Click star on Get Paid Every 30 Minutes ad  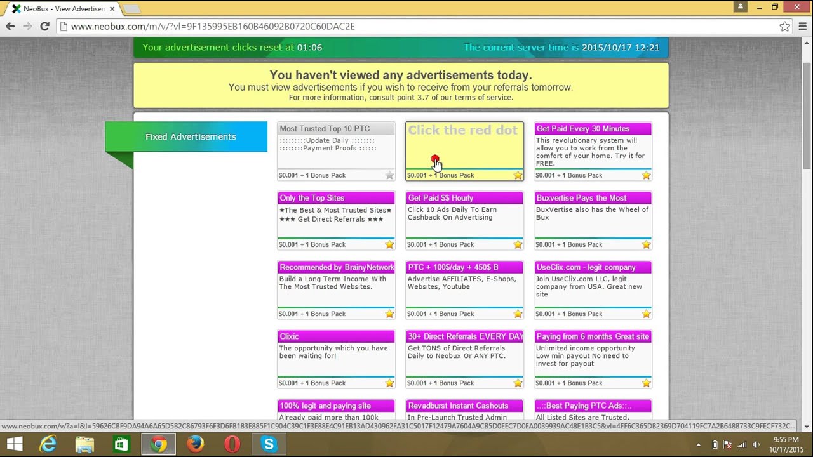(646, 175)
